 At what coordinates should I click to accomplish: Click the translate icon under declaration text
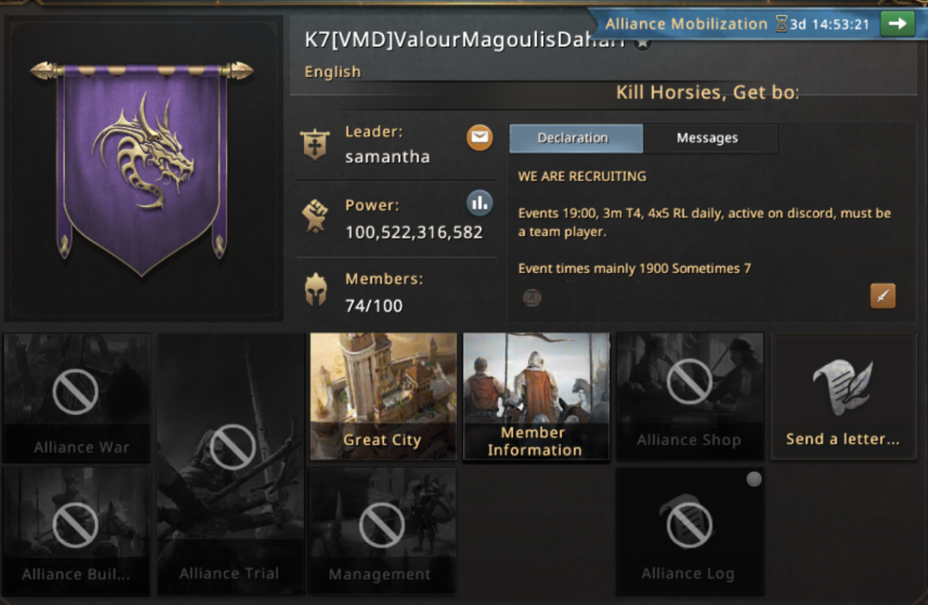coord(532,298)
